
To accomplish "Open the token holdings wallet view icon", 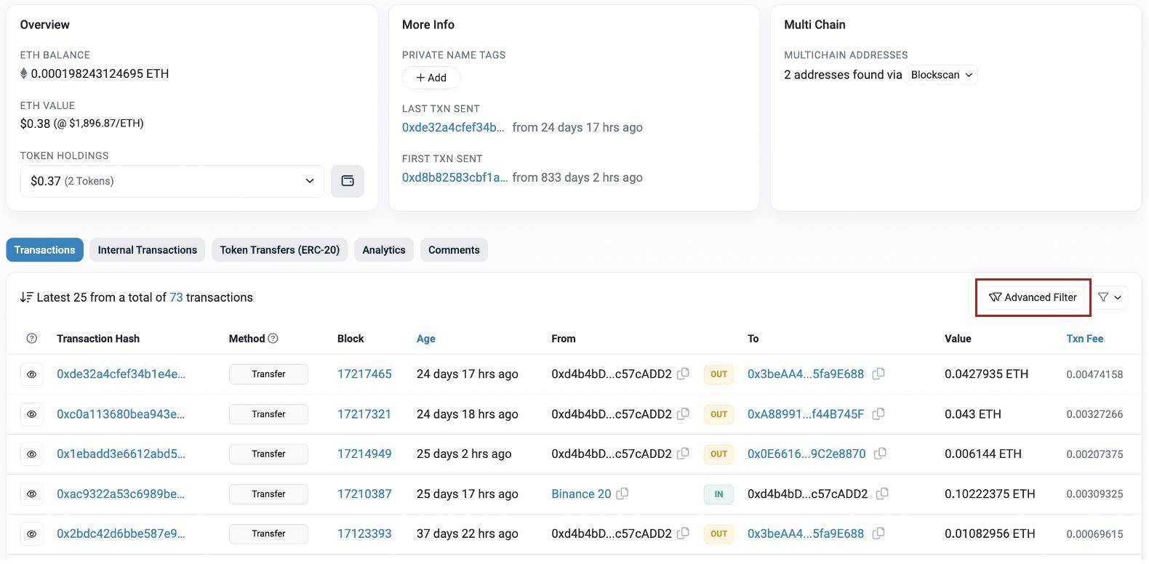I will [x=348, y=181].
